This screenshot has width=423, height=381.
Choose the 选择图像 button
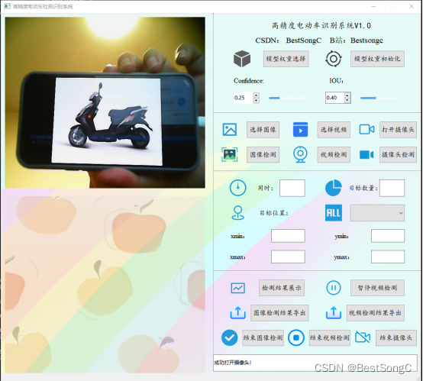point(263,130)
